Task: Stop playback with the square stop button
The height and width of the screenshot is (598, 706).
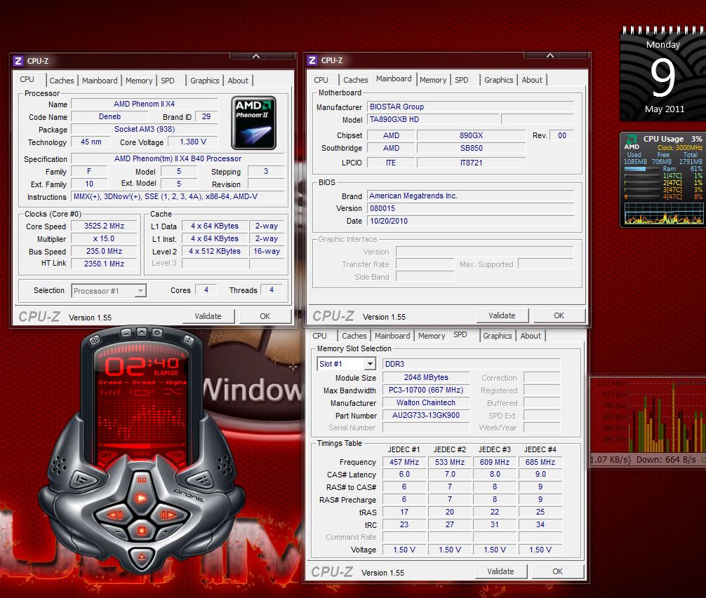Action: [141, 531]
